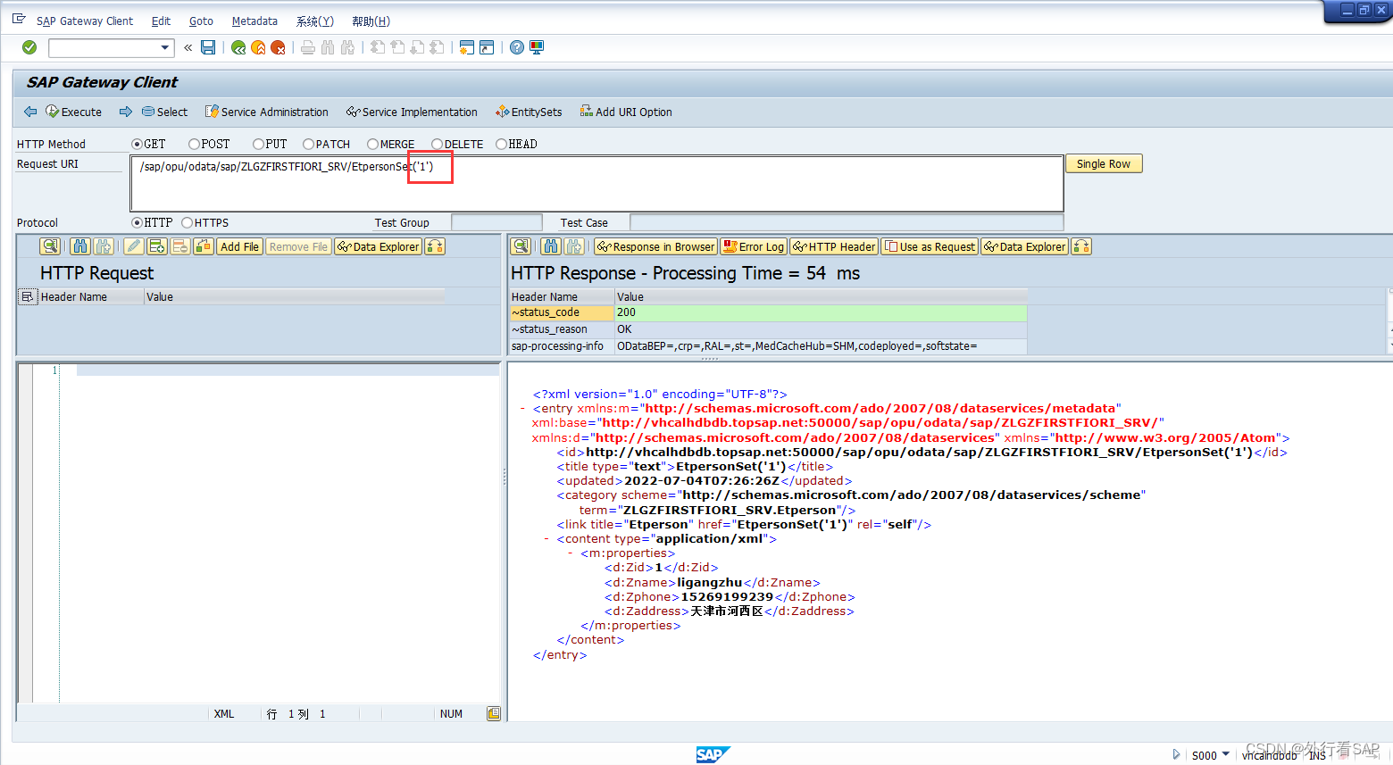Screen dimensions: 1393x765
Task: Open Service Implementation
Action: pos(412,112)
